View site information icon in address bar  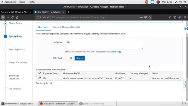[38, 17]
